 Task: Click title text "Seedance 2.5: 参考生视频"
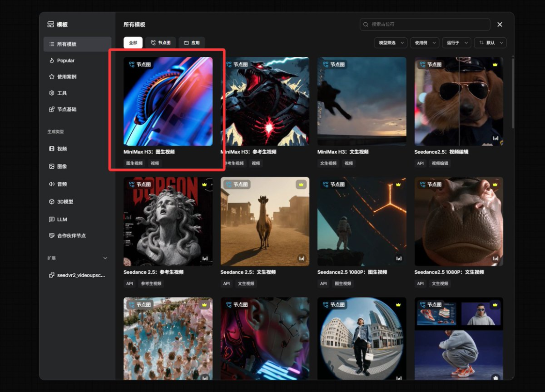coord(153,272)
